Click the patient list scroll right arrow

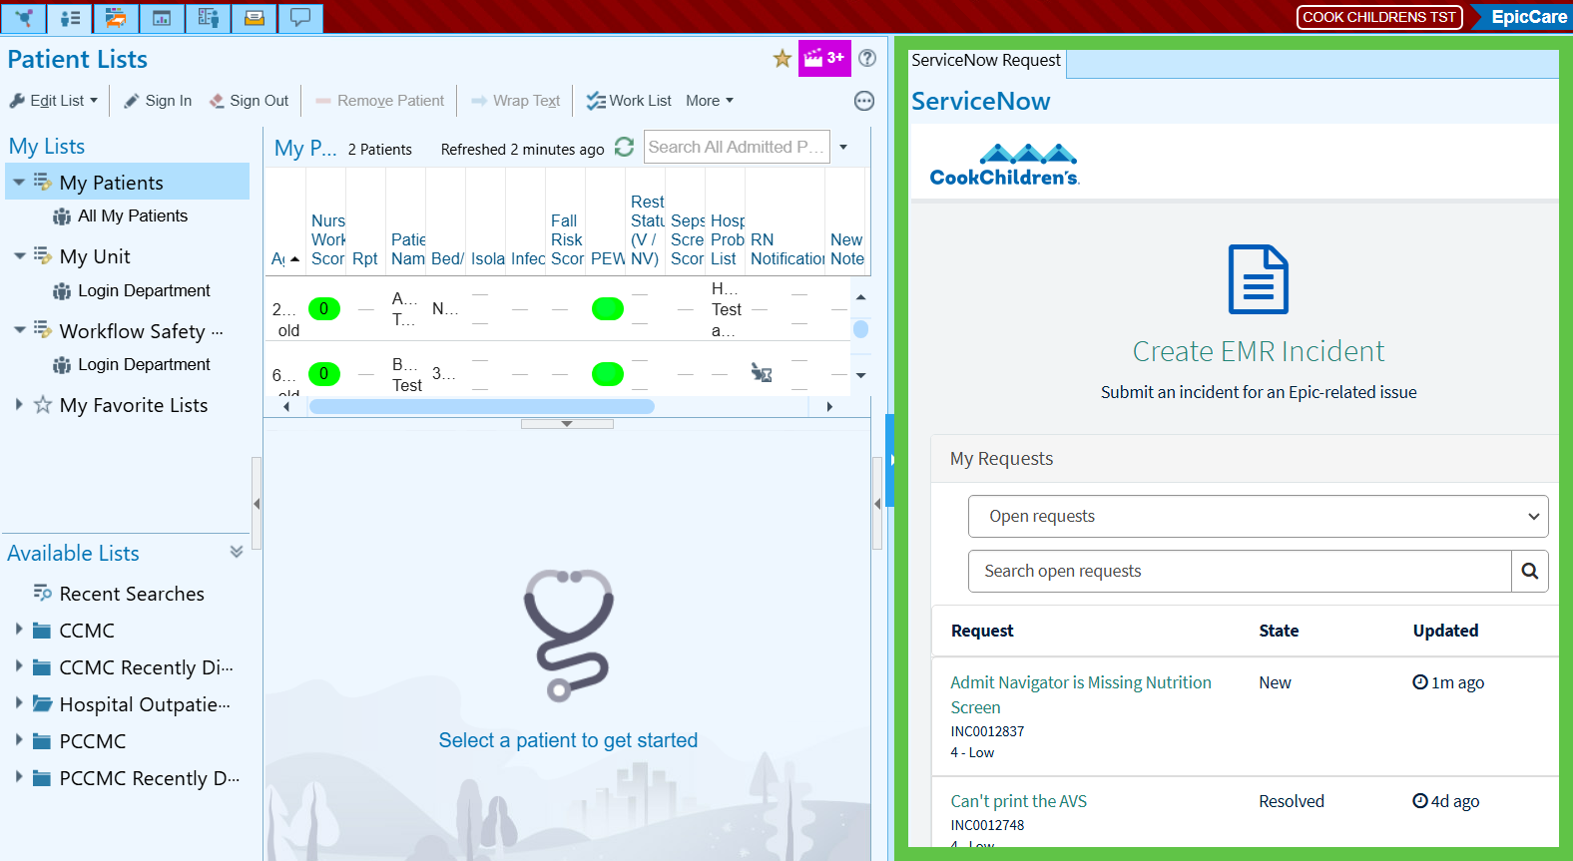[x=829, y=406]
